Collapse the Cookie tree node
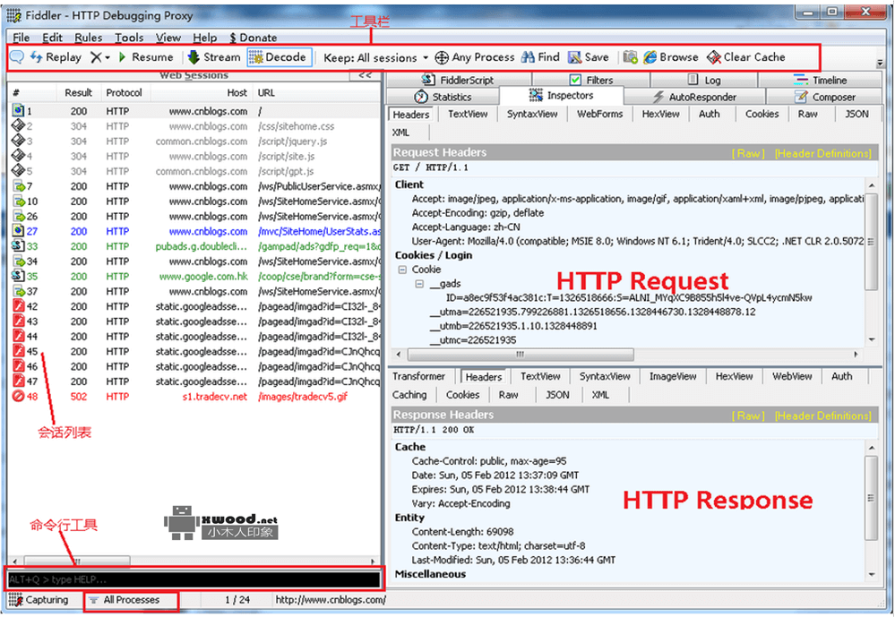This screenshot has height=617, width=895. (402, 270)
